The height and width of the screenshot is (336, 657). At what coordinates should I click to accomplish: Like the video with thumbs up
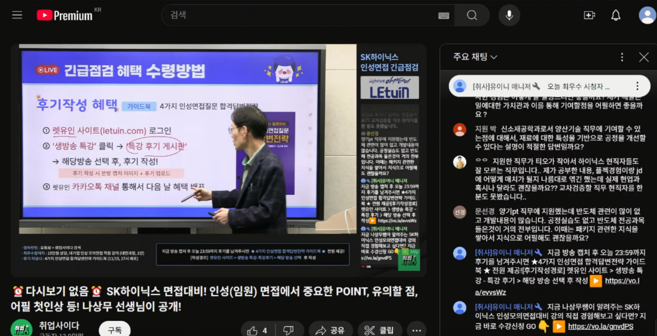coord(258,331)
